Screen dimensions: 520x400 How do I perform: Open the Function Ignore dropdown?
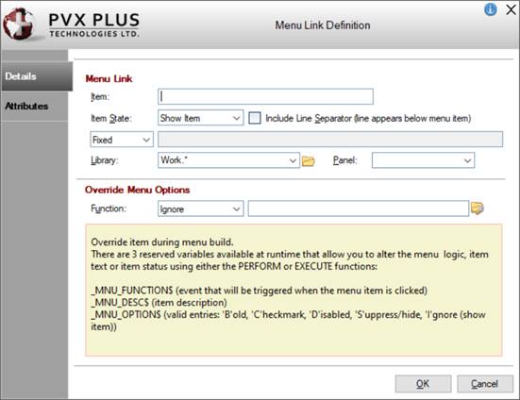pos(201,208)
